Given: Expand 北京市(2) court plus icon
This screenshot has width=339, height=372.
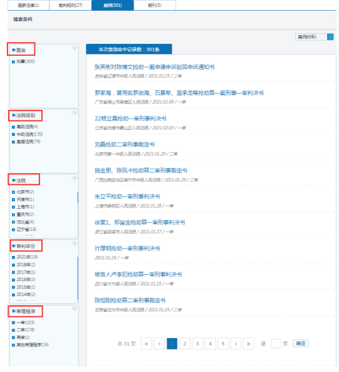Looking at the screenshot, I should [x=14, y=192].
